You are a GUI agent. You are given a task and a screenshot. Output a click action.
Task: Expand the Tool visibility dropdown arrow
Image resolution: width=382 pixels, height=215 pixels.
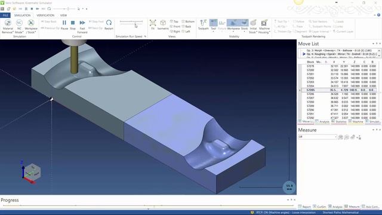(214, 31)
